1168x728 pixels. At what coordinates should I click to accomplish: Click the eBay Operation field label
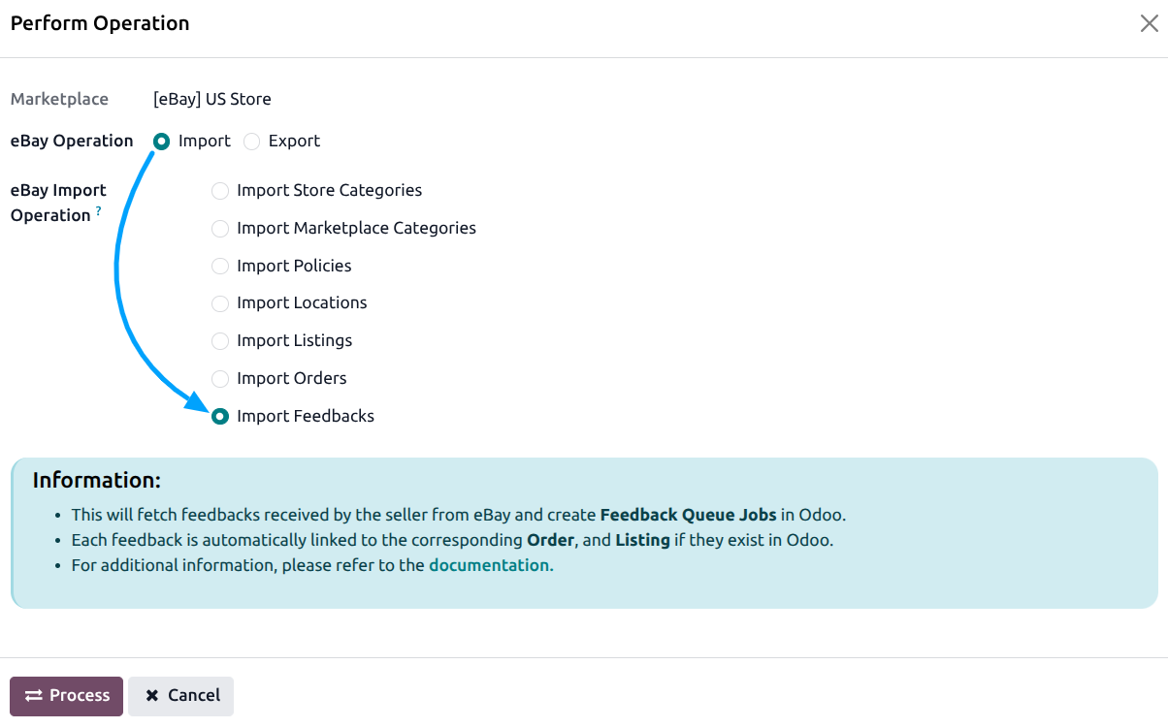point(72,142)
